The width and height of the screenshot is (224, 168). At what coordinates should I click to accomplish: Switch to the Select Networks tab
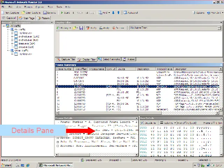point(109,59)
